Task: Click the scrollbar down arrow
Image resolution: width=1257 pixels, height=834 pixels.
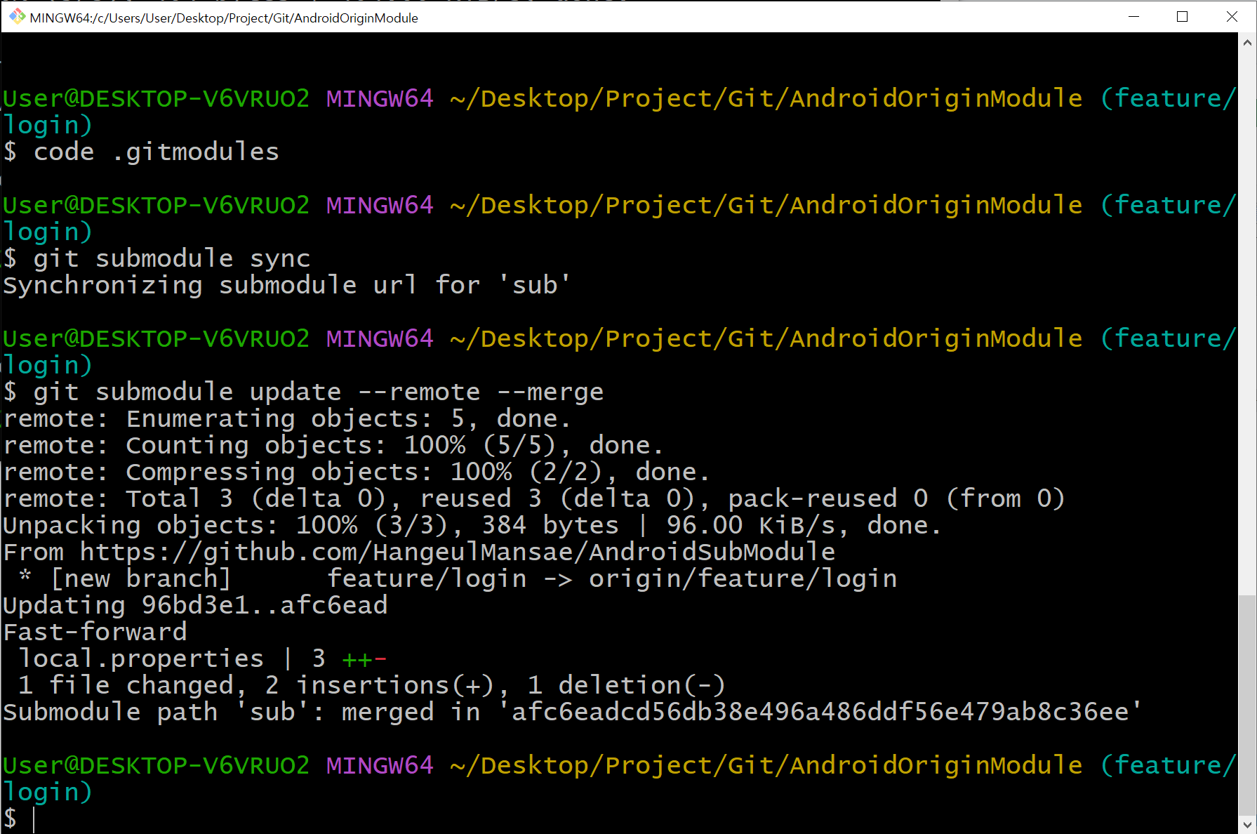Action: click(1246, 823)
